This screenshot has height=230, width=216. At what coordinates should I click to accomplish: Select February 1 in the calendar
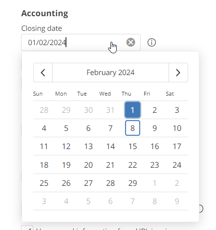click(x=132, y=110)
